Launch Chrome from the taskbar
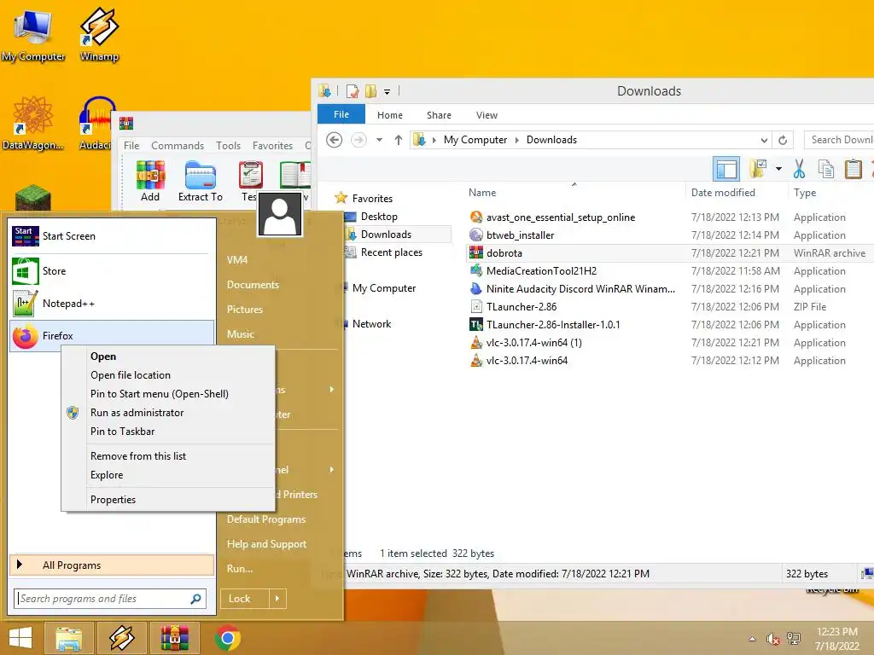Screen dimensions: 874x655 (x=227, y=638)
